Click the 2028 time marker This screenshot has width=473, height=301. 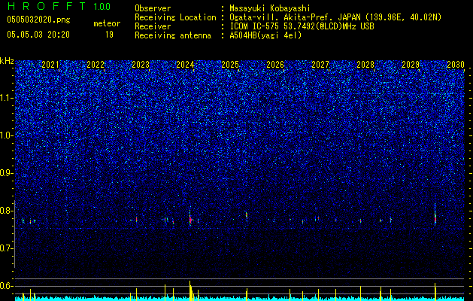tap(365, 65)
